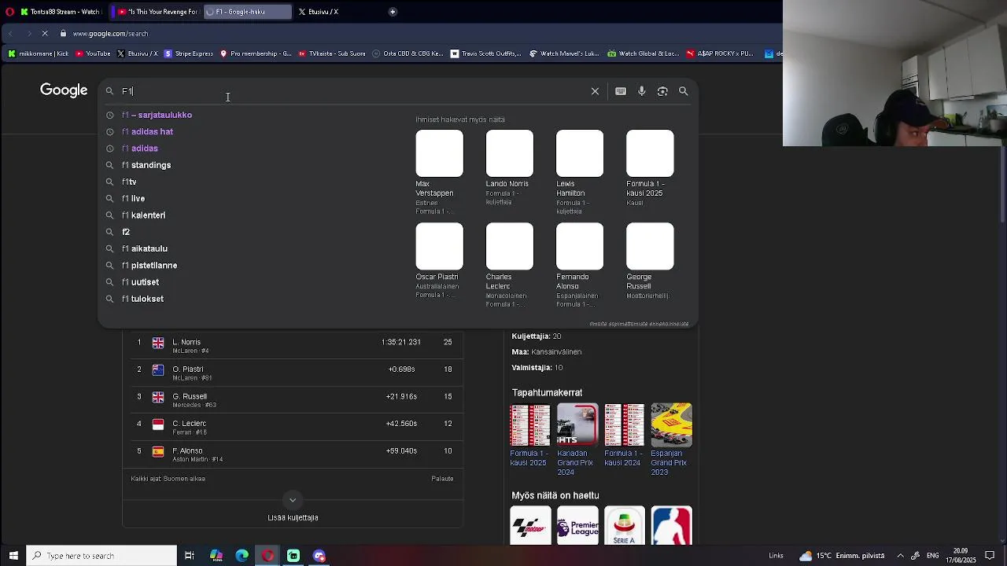The width and height of the screenshot is (1007, 566).
Task: Click the L. Norris result row
Action: 293,346
